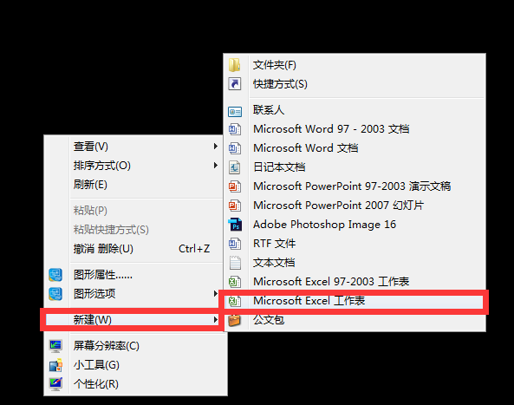Open the 查看(V) menu entry
Image resolution: width=514 pixels, height=405 pixels.
click(134, 147)
